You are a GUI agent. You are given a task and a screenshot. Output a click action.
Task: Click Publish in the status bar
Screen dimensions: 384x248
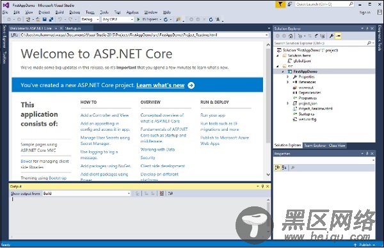pyautogui.click(x=365, y=245)
